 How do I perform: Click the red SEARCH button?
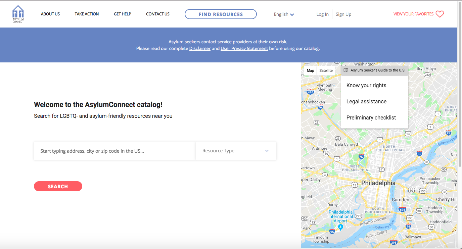click(x=58, y=186)
